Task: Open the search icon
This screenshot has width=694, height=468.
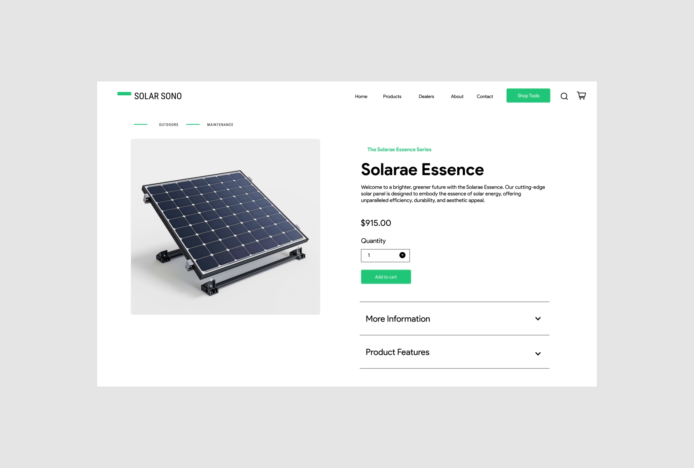Action: [x=564, y=96]
